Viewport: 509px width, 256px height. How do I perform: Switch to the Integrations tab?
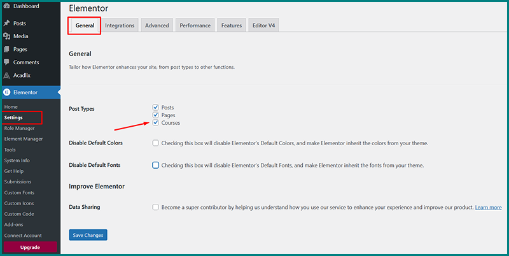click(x=120, y=25)
